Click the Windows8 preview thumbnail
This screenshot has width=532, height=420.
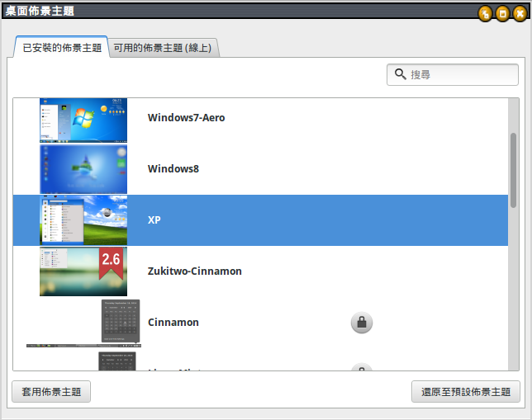pos(83,169)
